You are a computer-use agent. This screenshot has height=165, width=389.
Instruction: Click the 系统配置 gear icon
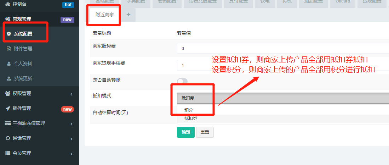[x=9, y=34]
